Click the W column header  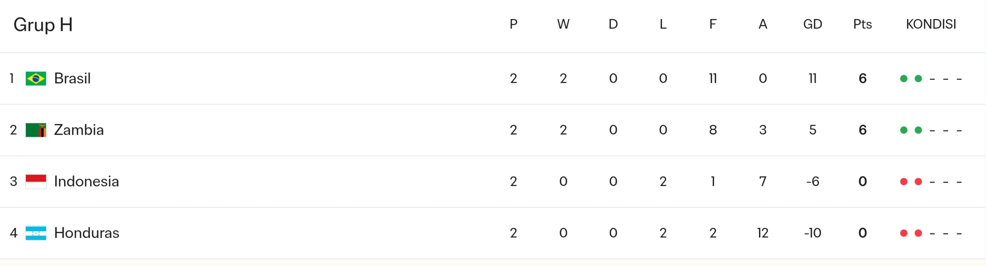[x=563, y=24]
